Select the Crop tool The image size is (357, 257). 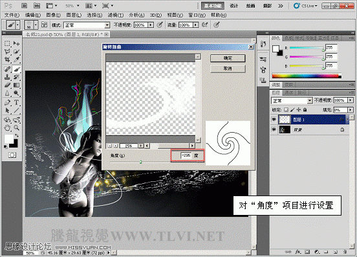pos(7,60)
